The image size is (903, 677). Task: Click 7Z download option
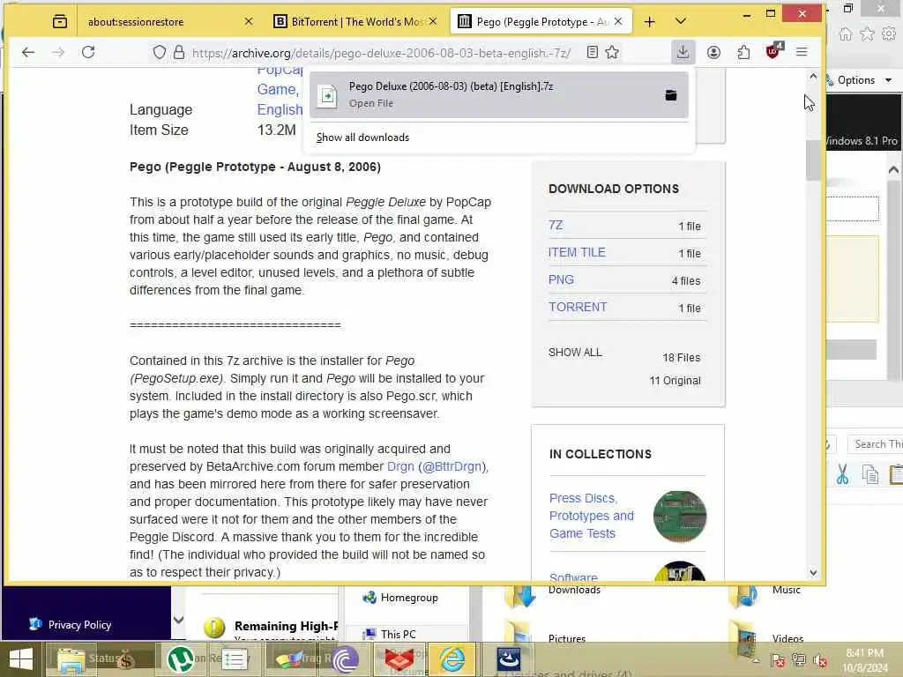(556, 226)
